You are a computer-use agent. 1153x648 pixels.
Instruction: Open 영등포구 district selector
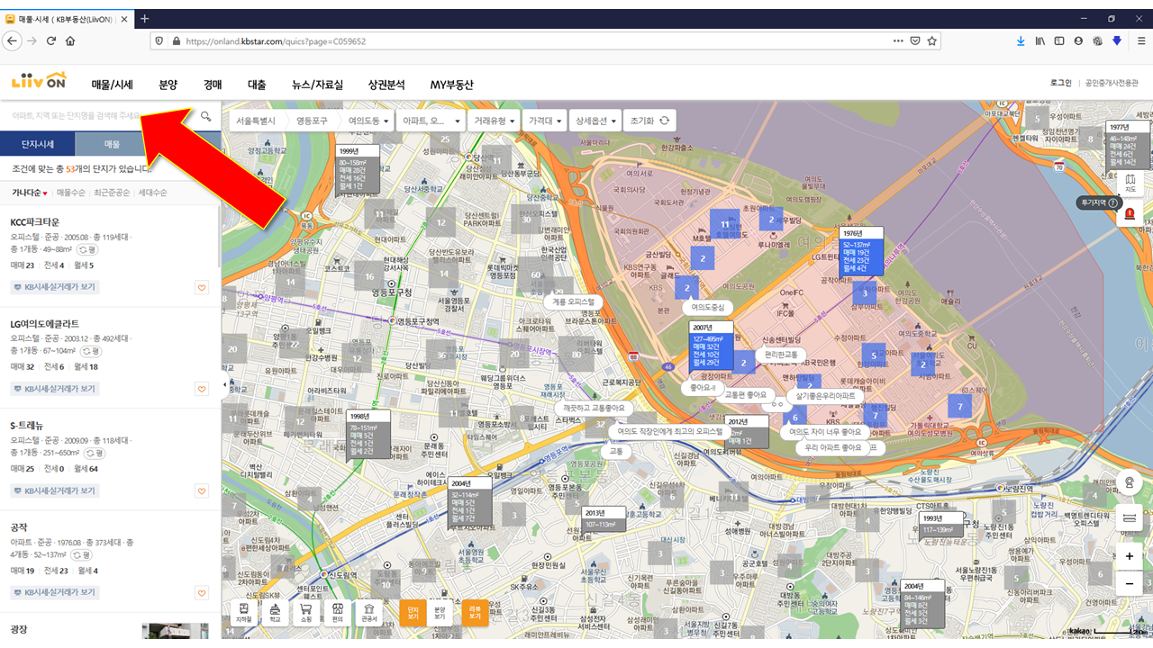coord(313,120)
